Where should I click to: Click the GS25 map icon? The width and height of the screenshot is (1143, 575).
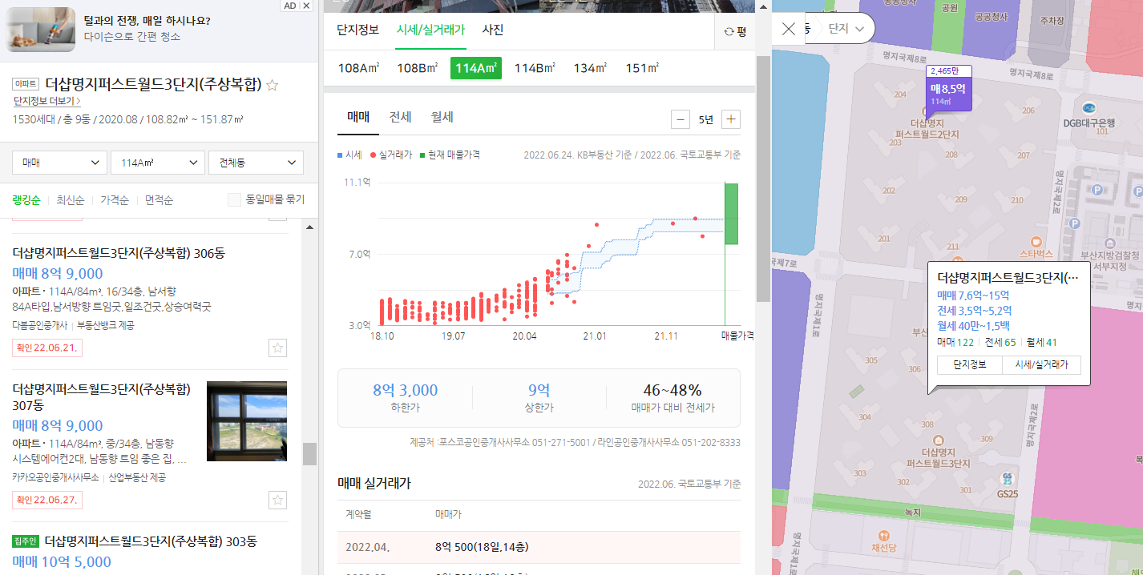pos(1006,478)
